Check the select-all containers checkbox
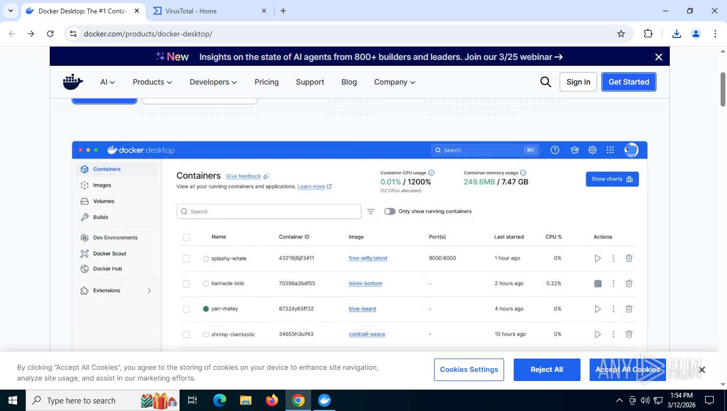Image resolution: width=727 pixels, height=411 pixels. coord(186,237)
